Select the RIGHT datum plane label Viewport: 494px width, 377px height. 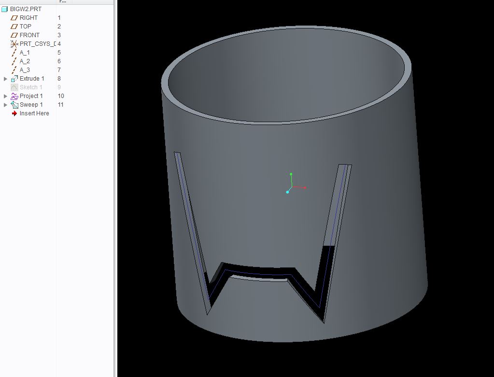pyautogui.click(x=28, y=18)
